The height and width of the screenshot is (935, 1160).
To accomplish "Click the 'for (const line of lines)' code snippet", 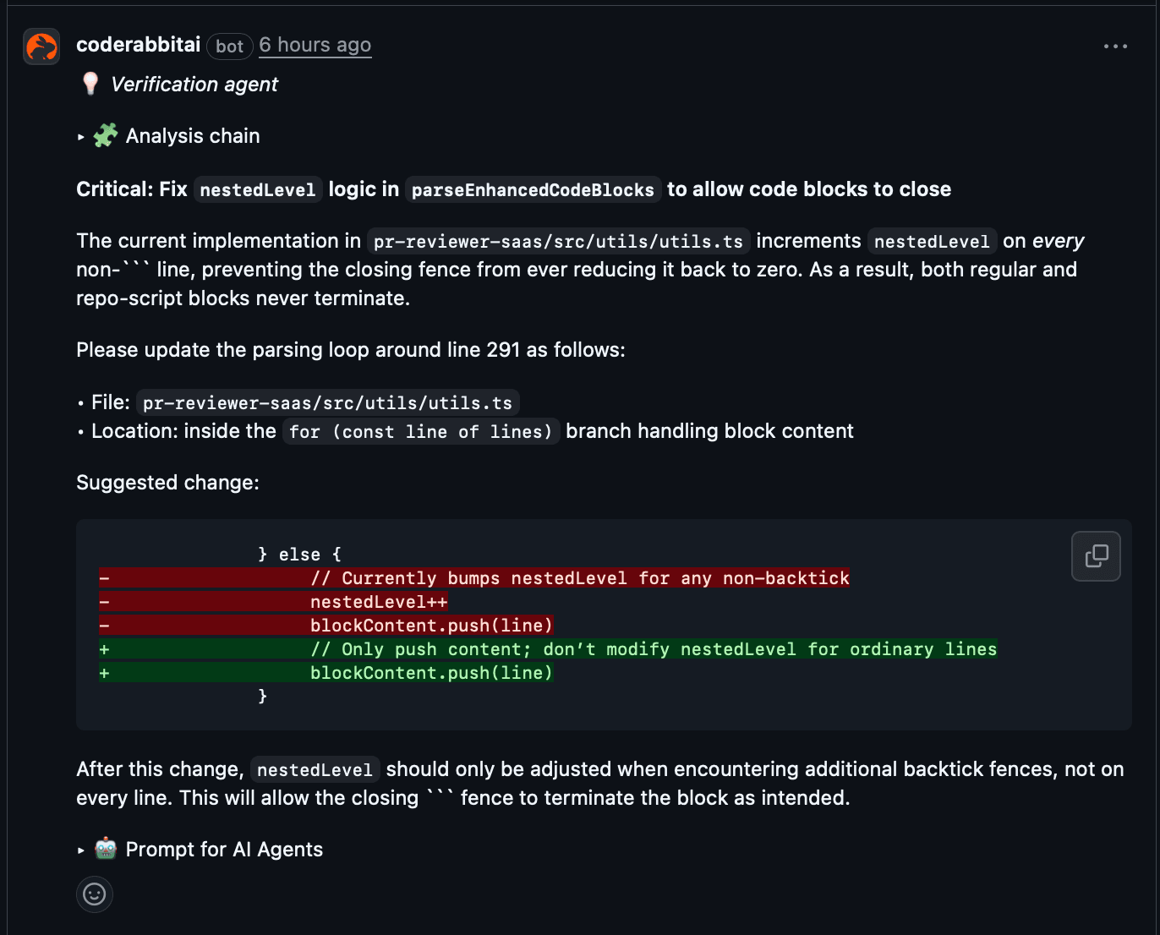I will (420, 432).
